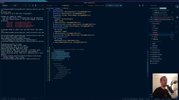This screenshot has height=100, width=179.
Task: Switch to the poc.ts storage tab marked 2, M
Action: [96, 6]
